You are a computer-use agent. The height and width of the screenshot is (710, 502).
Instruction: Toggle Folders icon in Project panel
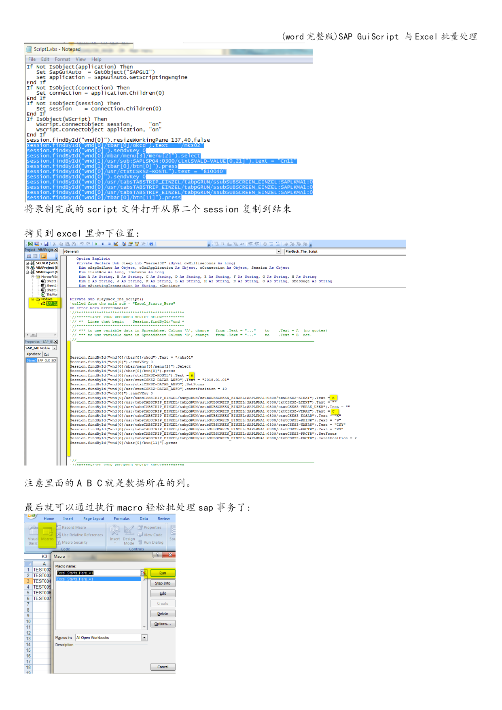pyautogui.click(x=43, y=256)
